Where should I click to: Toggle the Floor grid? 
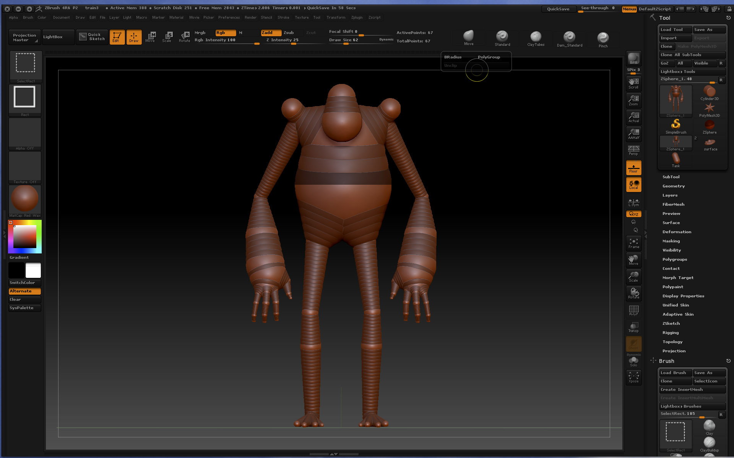(633, 168)
